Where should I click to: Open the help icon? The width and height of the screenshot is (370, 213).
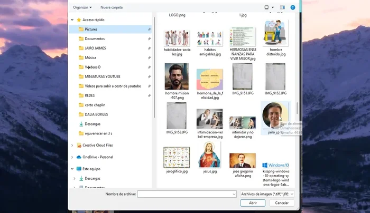293,7
